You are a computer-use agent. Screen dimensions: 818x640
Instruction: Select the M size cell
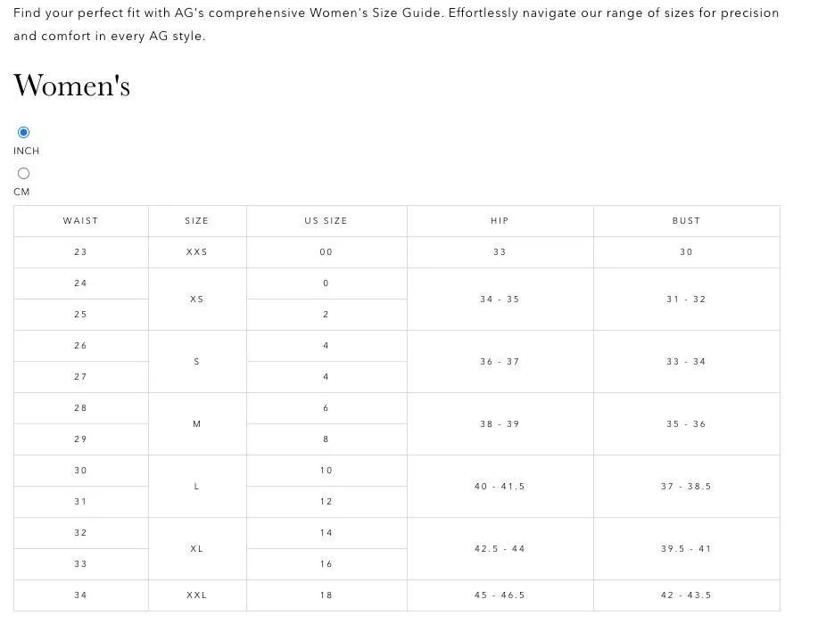197,424
